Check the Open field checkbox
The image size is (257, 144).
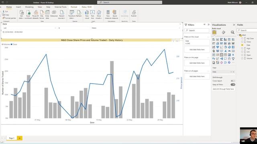pos(242,55)
